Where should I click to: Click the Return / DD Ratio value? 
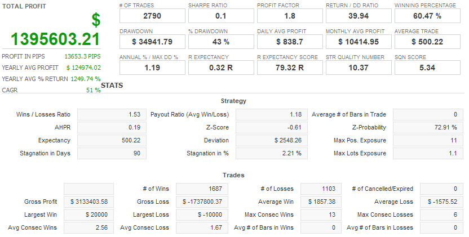click(358, 15)
